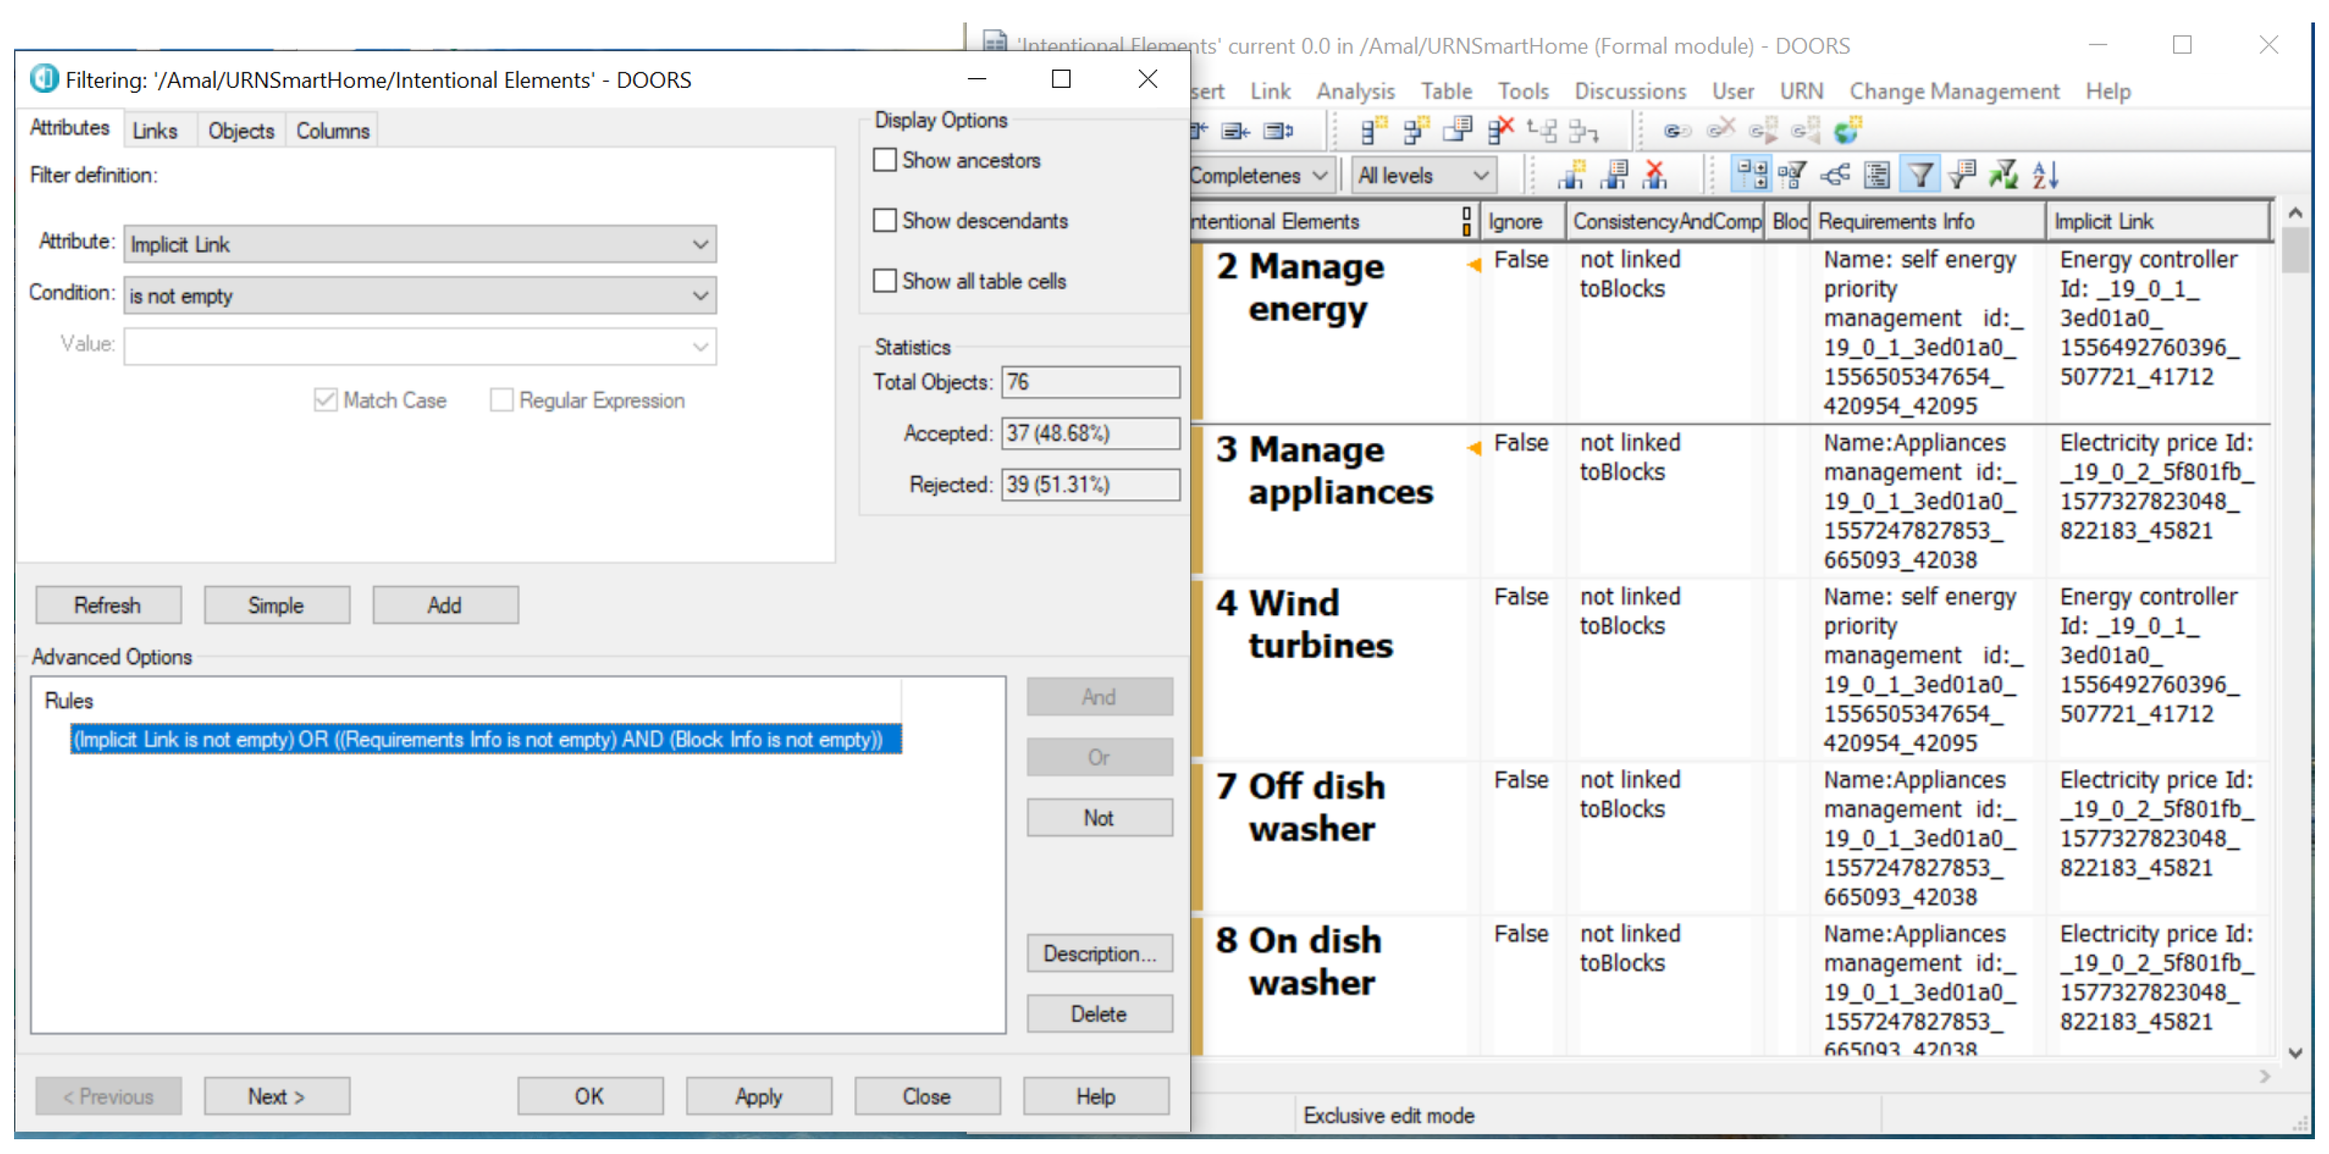Click the A-Z sort toolbar icon
This screenshot has height=1154, width=2329.
pyautogui.click(x=2045, y=174)
